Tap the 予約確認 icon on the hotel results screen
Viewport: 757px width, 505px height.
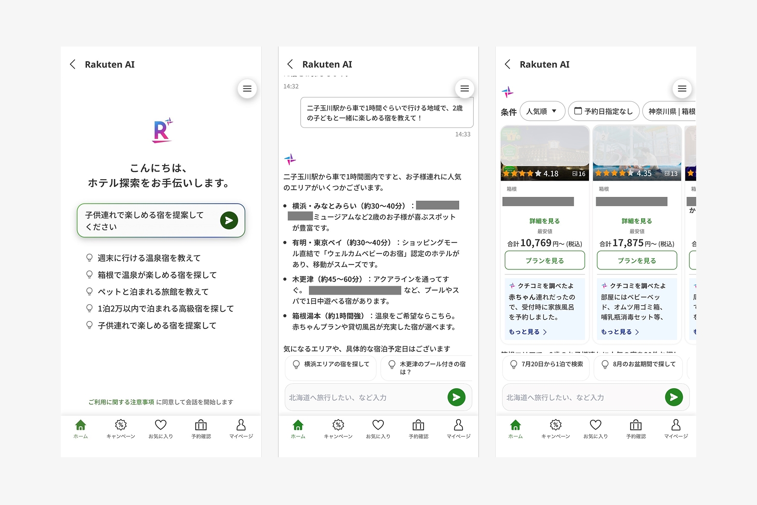636,425
